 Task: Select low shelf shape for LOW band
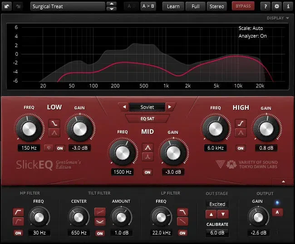54,123
